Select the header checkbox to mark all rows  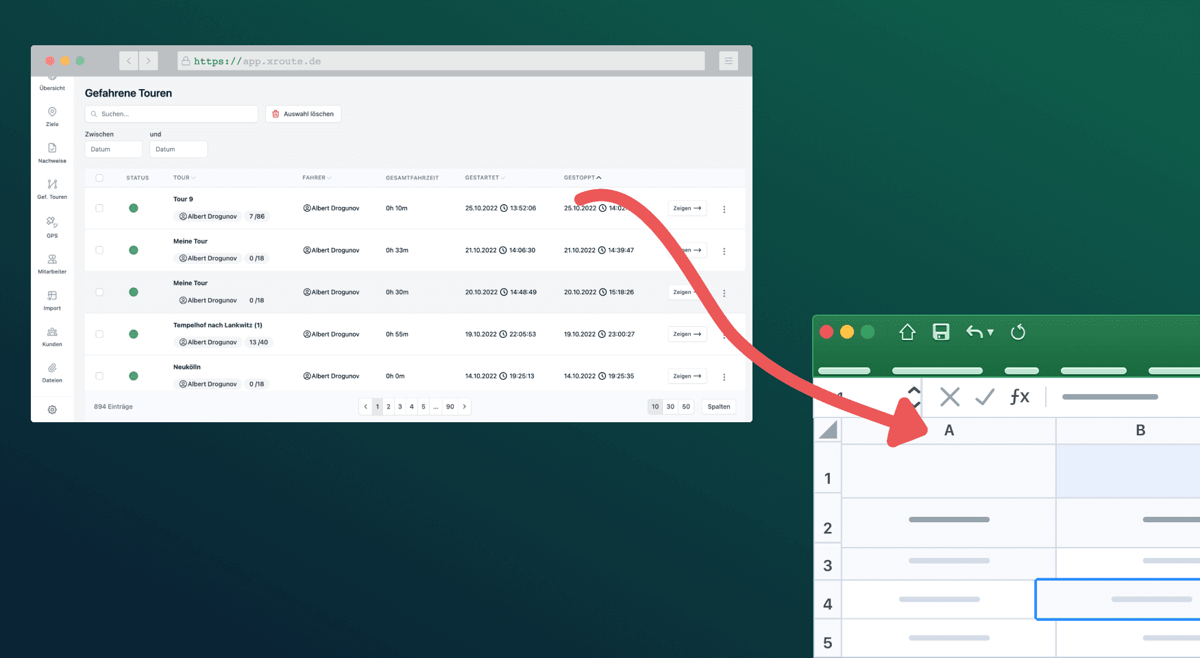tap(99, 177)
